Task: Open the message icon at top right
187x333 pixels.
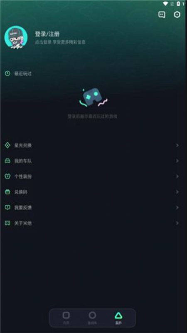Action: click(x=162, y=15)
